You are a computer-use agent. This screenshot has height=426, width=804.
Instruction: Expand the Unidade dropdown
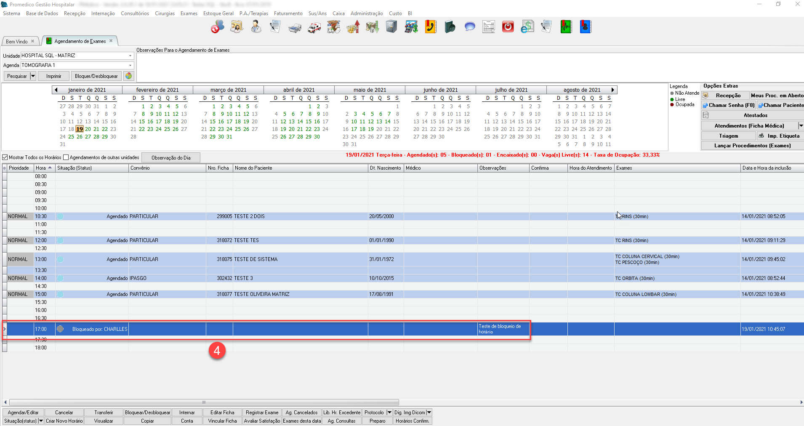[130, 56]
